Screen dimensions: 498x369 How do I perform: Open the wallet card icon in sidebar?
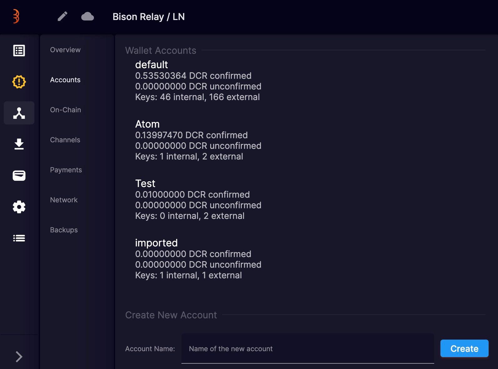[x=19, y=175]
